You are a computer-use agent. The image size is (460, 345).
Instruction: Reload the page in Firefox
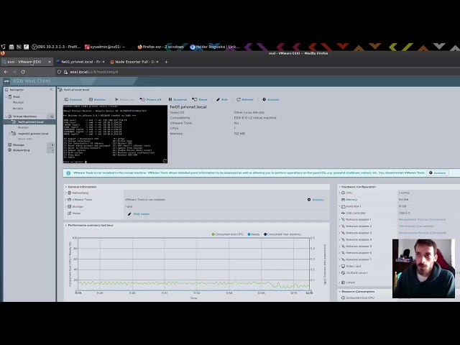pyautogui.click(x=23, y=72)
